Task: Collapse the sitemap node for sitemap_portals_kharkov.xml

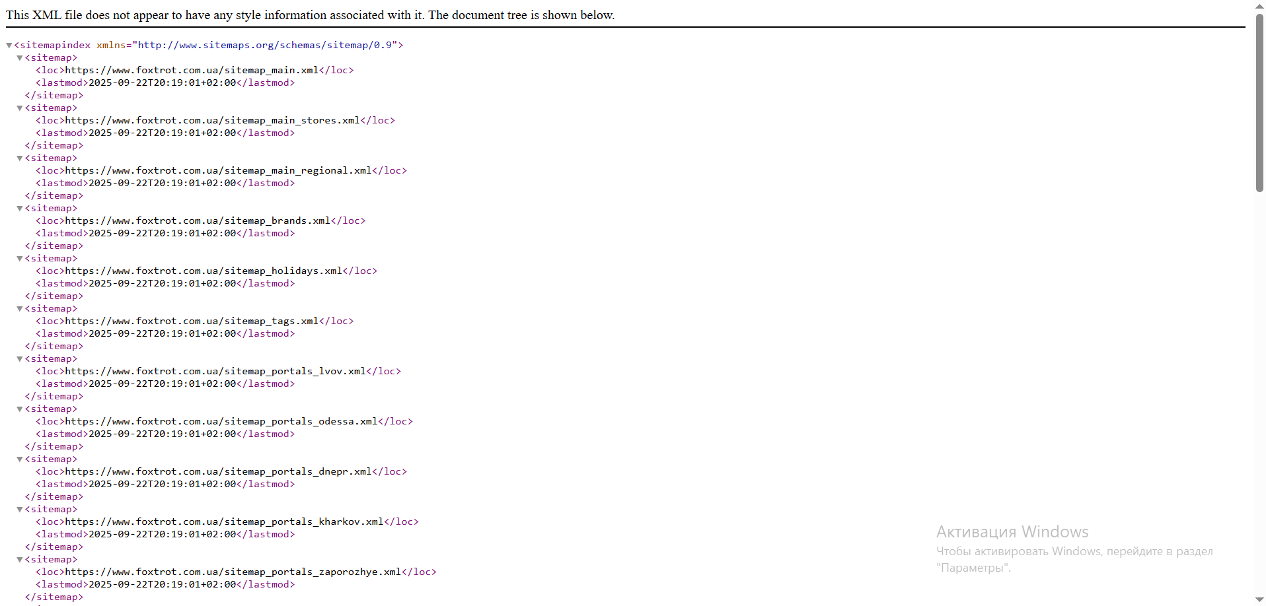Action: (x=20, y=510)
